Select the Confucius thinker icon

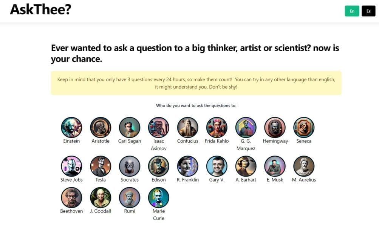coord(187,127)
